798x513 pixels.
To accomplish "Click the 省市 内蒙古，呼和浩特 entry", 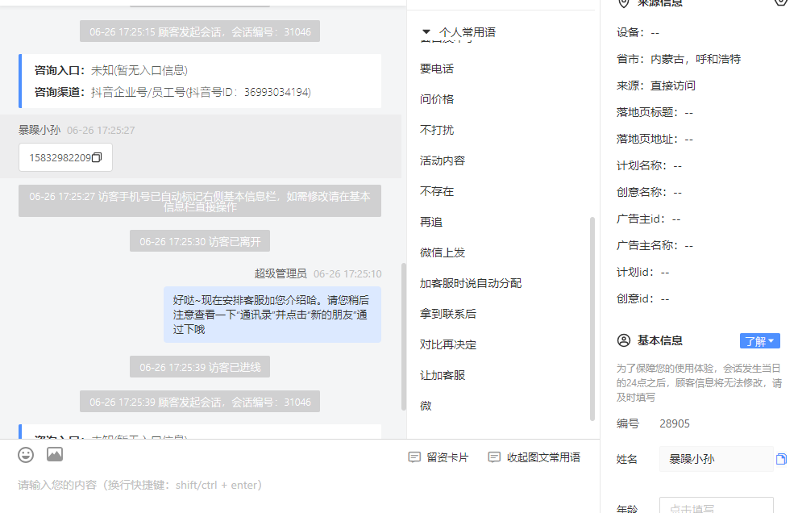I will tap(679, 59).
